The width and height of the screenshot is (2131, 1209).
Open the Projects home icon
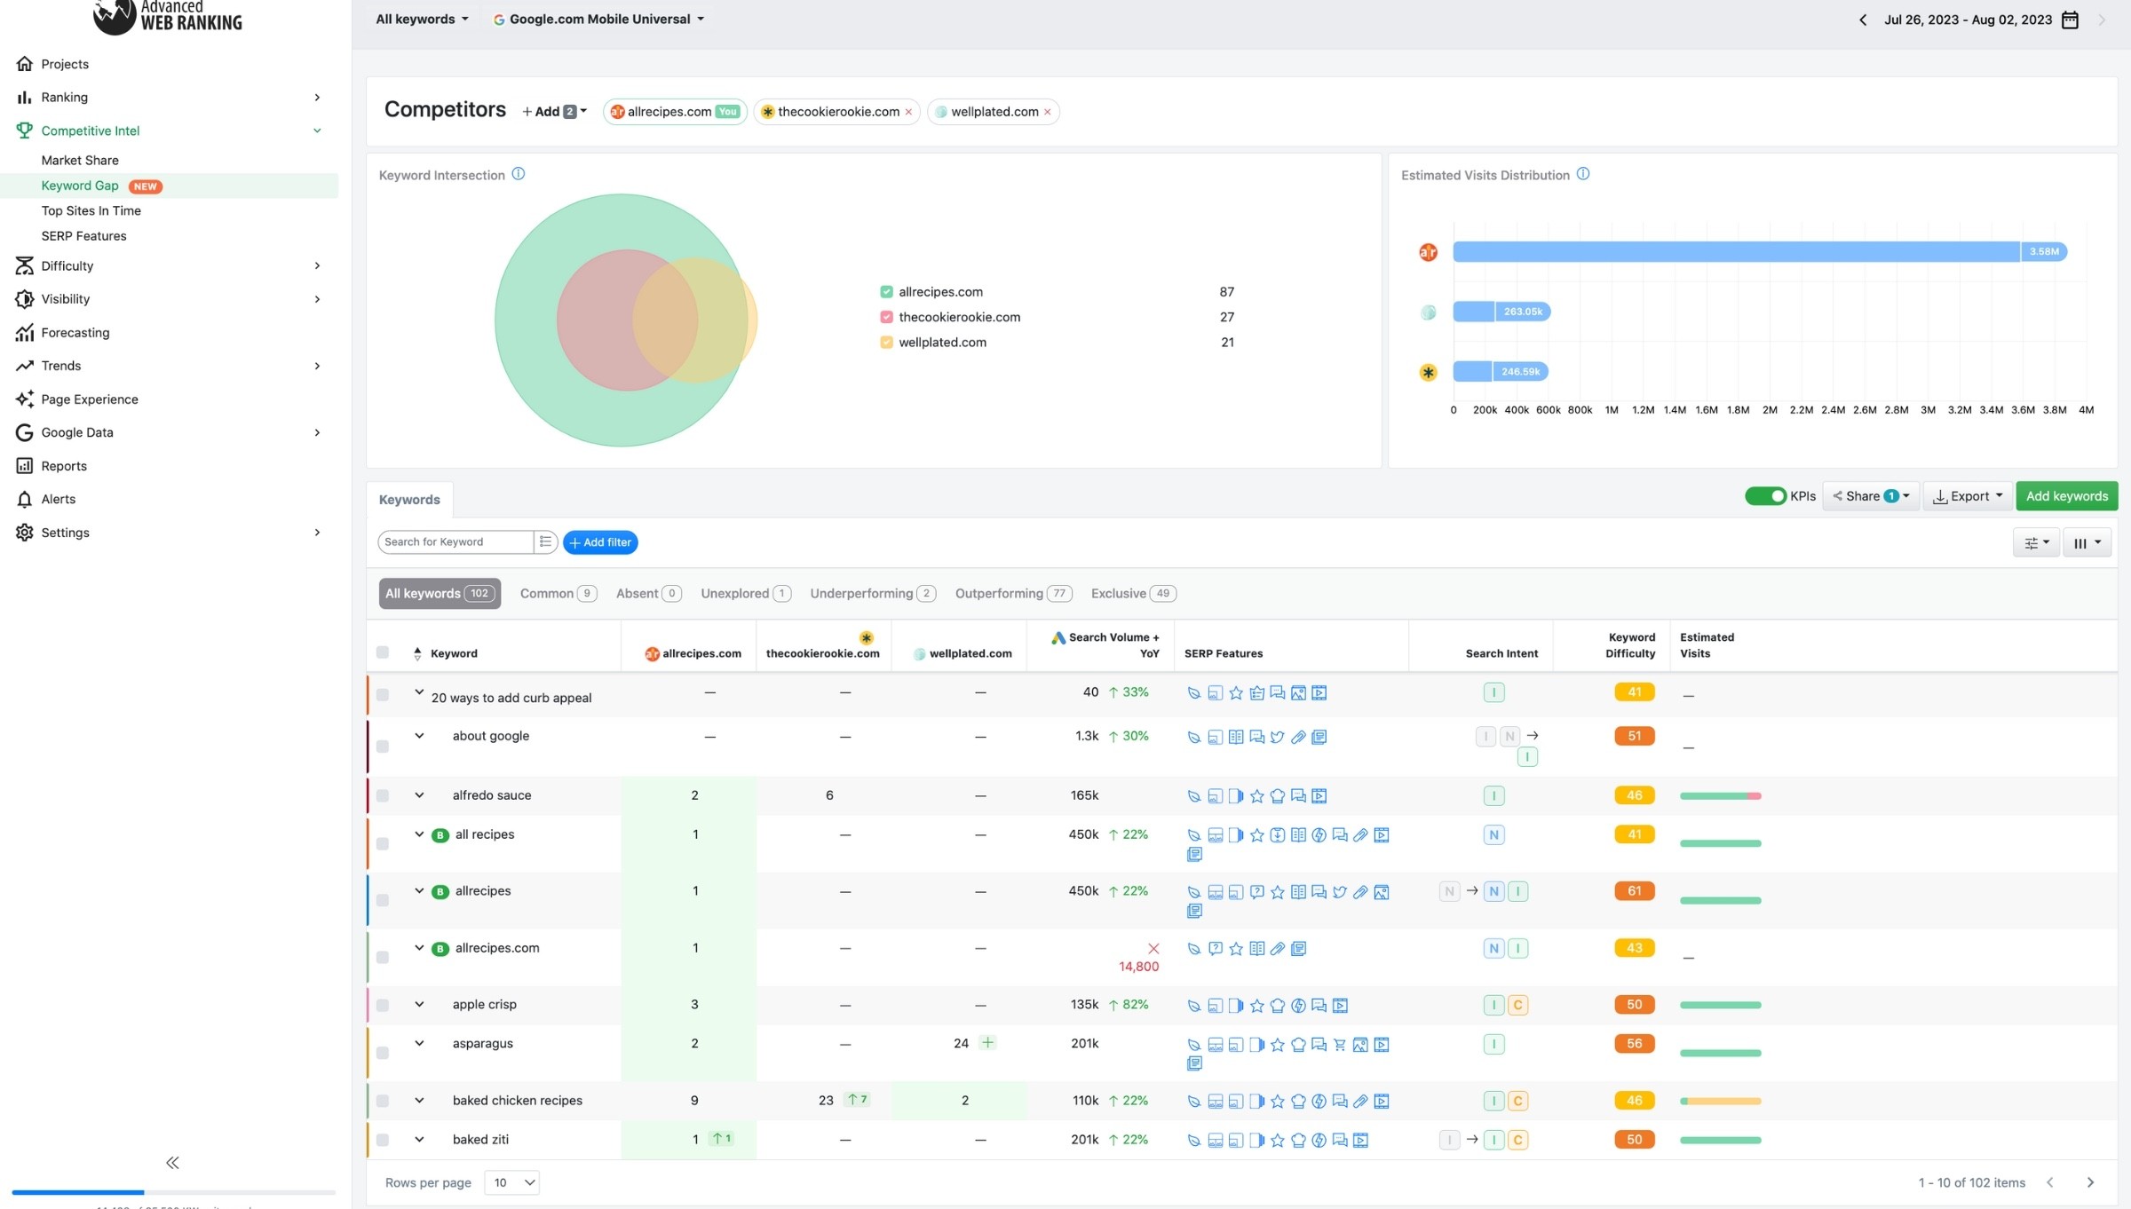[x=24, y=64]
